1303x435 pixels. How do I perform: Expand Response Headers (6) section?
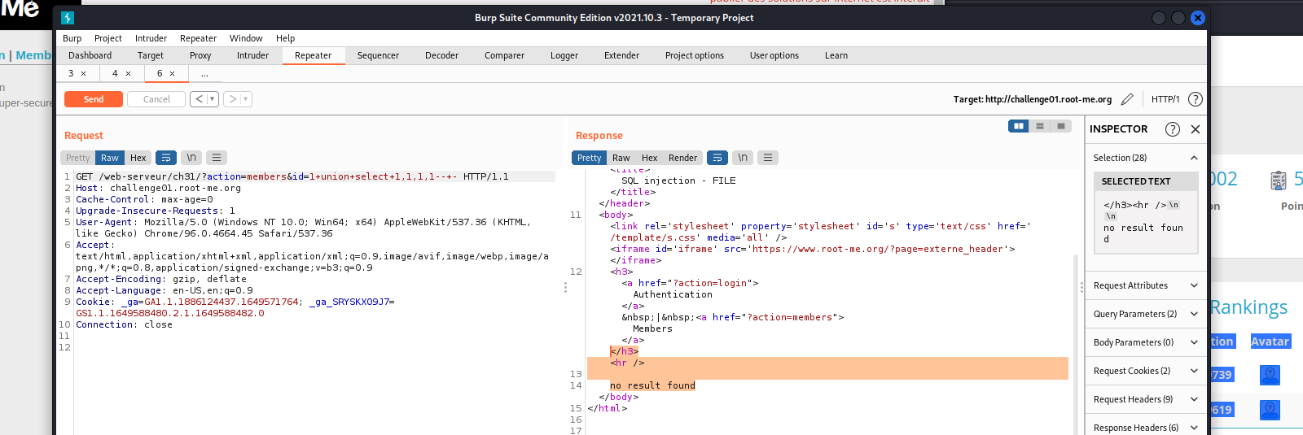1194,428
